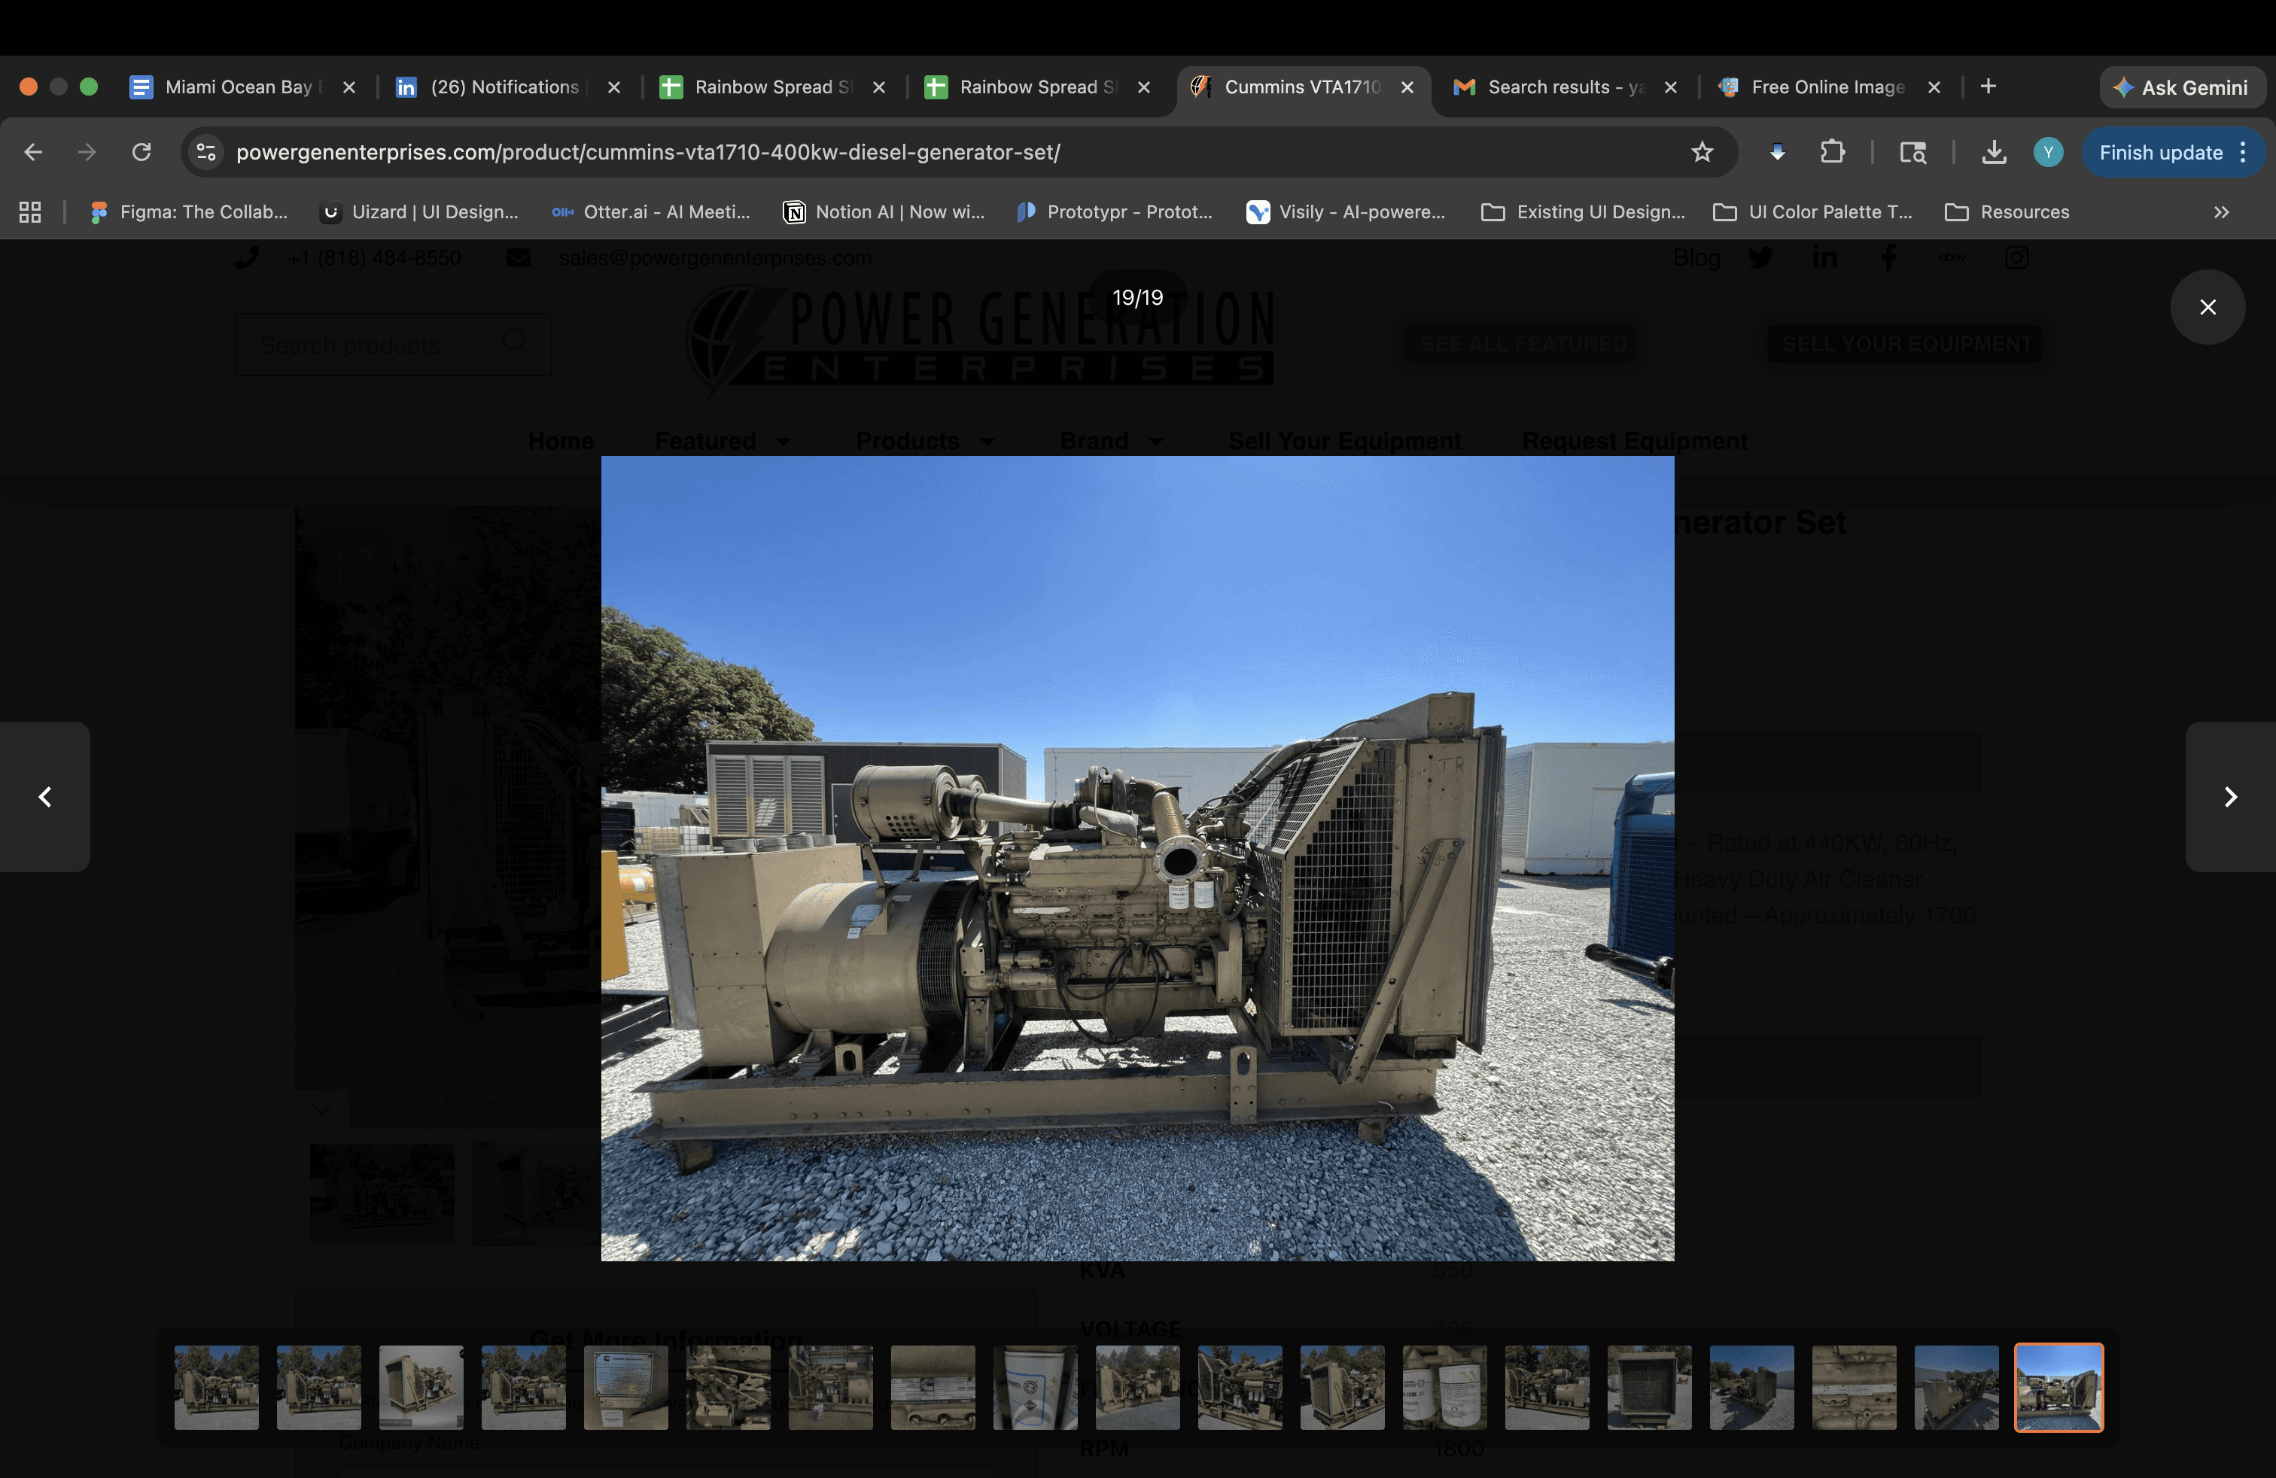Open a new browser tab
The width and height of the screenshot is (2276, 1478).
pos(1988,87)
